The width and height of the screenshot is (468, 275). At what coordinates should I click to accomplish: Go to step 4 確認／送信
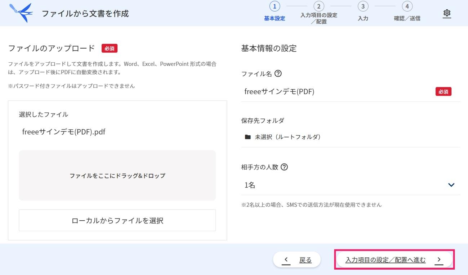pos(407,12)
